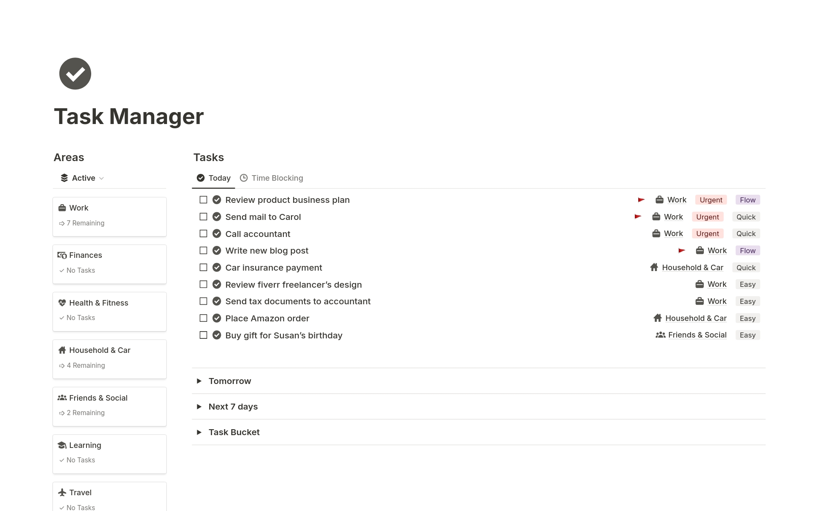Click the red flag next to Send mail to Carol

coord(638,217)
